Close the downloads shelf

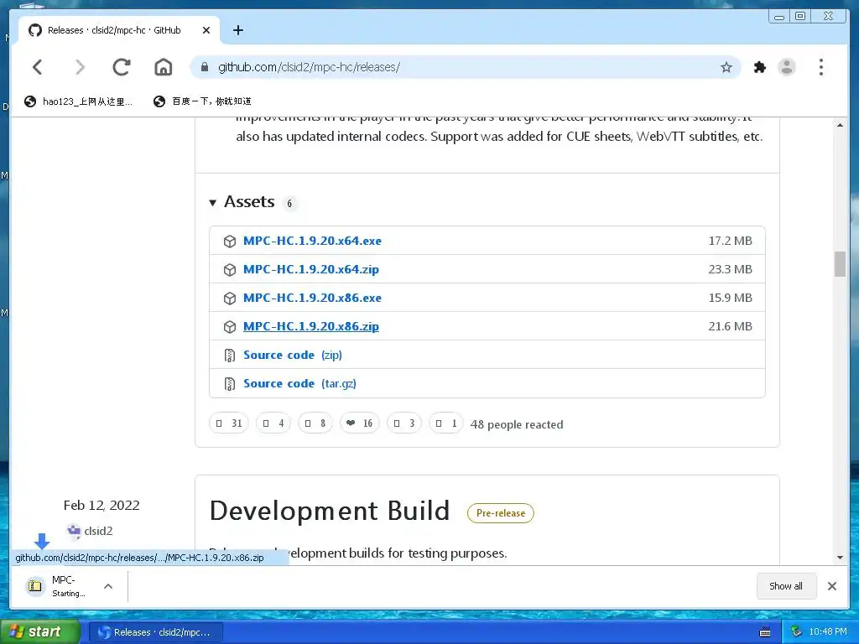coord(831,586)
